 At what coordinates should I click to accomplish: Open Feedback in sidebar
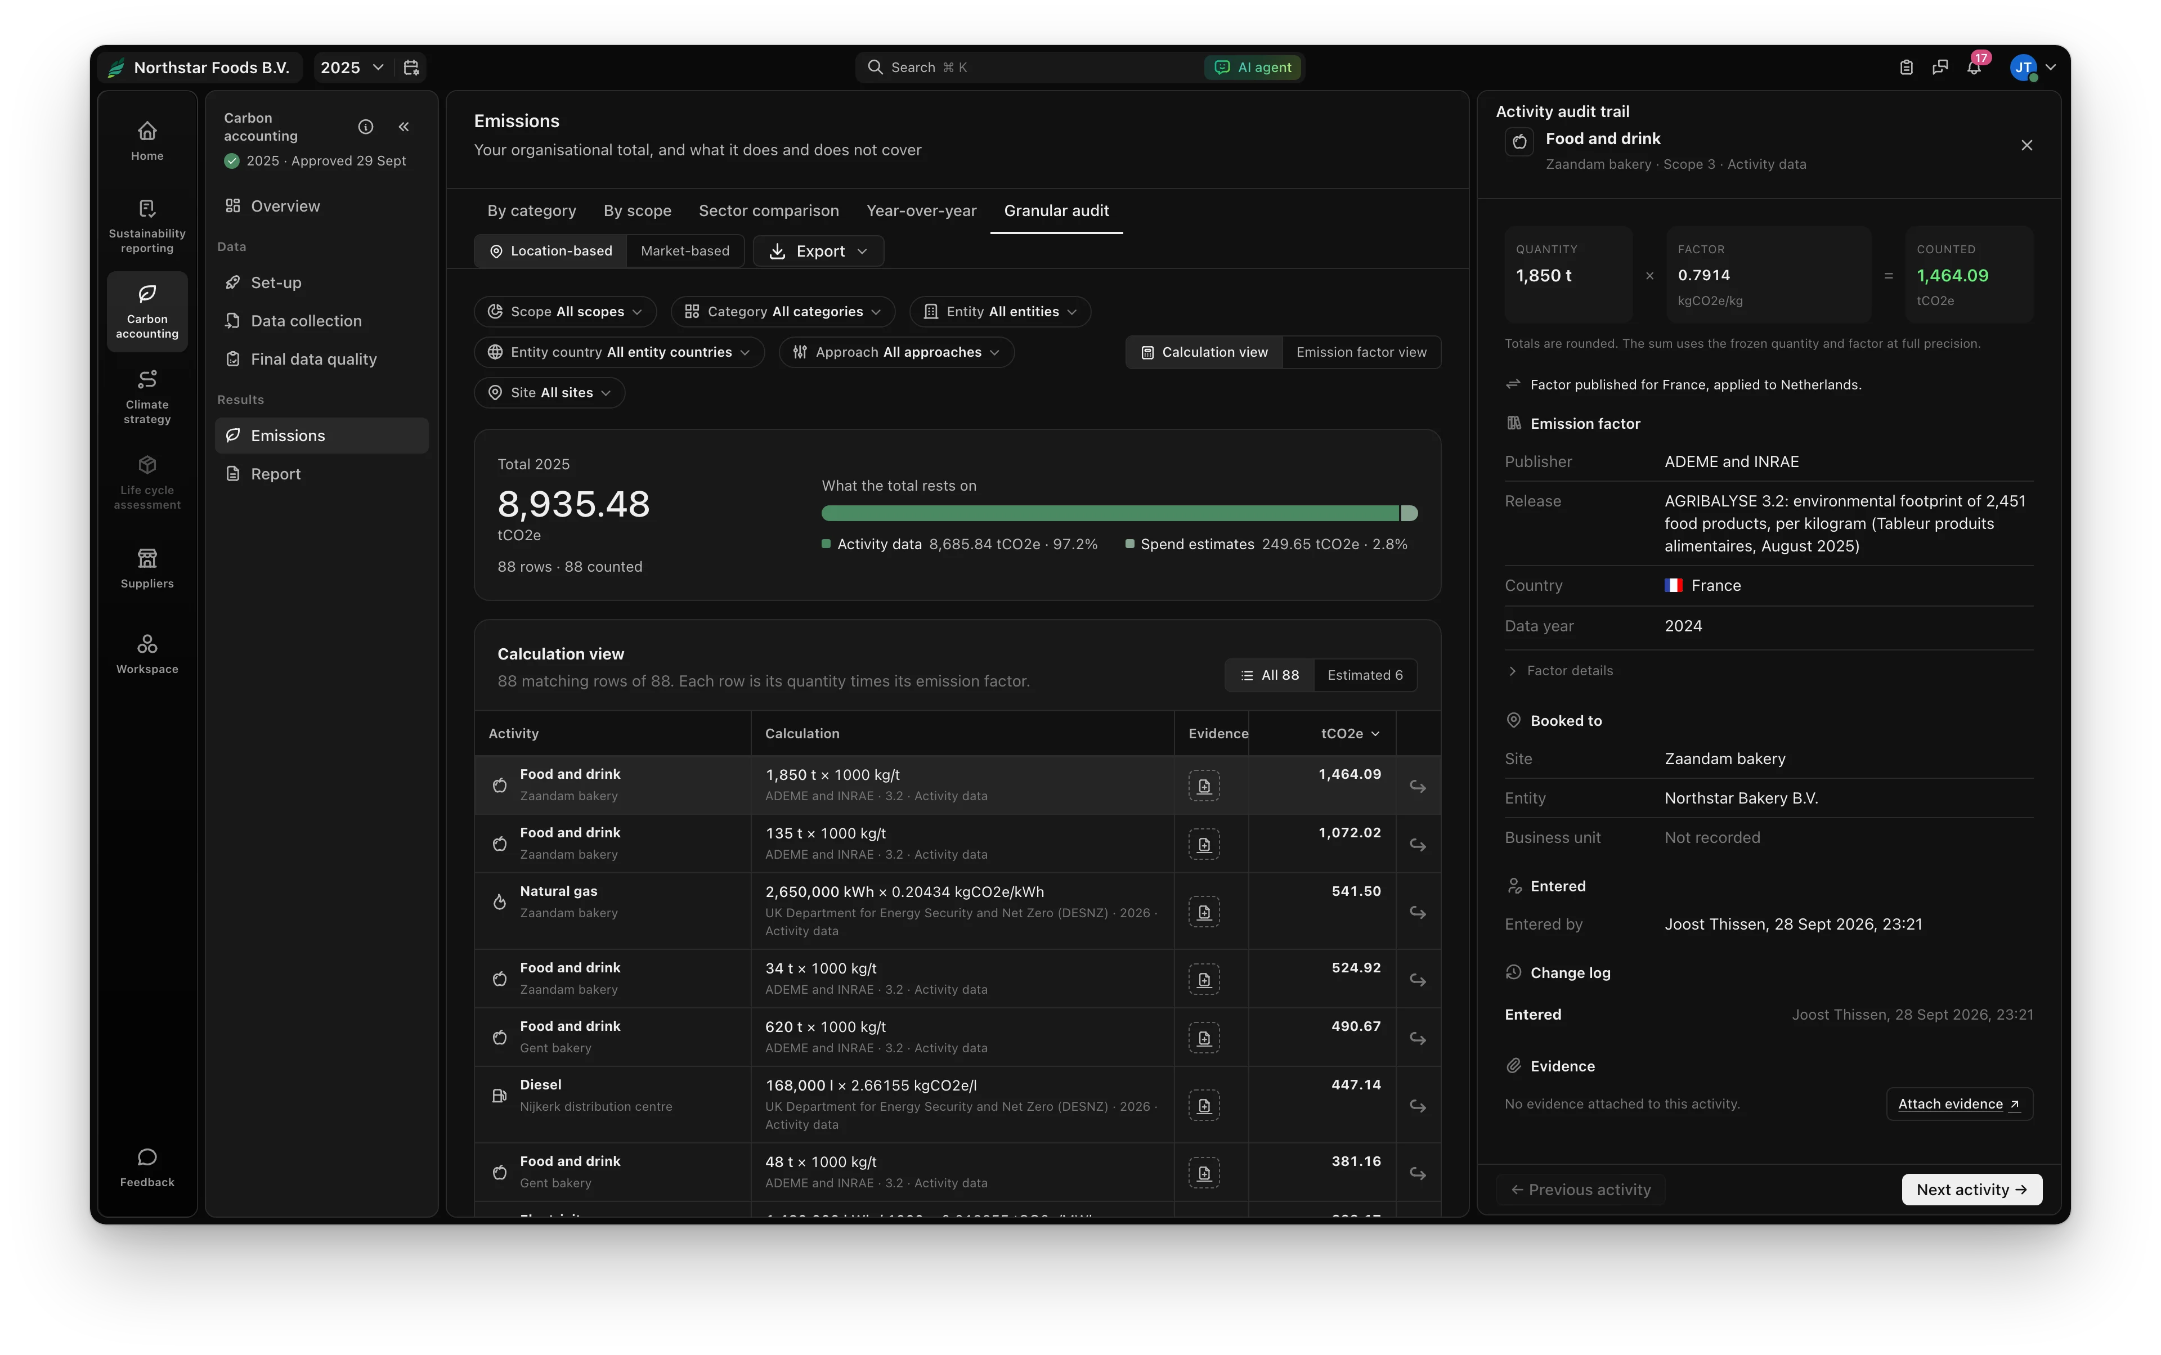[147, 1167]
